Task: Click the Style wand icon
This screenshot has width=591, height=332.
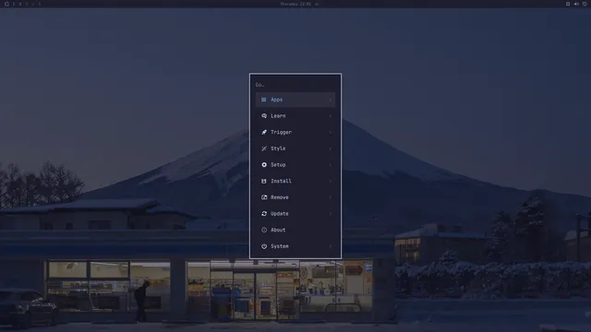Action: tap(264, 148)
